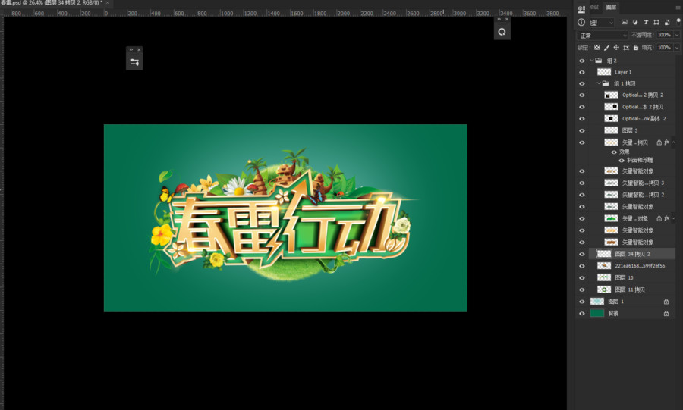Toggle visibility of 效果 effects
This screenshot has width=683, height=410.
614,152
